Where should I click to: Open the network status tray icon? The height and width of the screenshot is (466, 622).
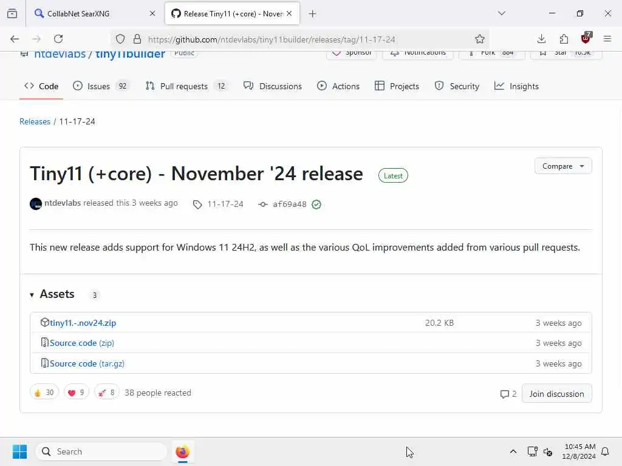[532, 451]
